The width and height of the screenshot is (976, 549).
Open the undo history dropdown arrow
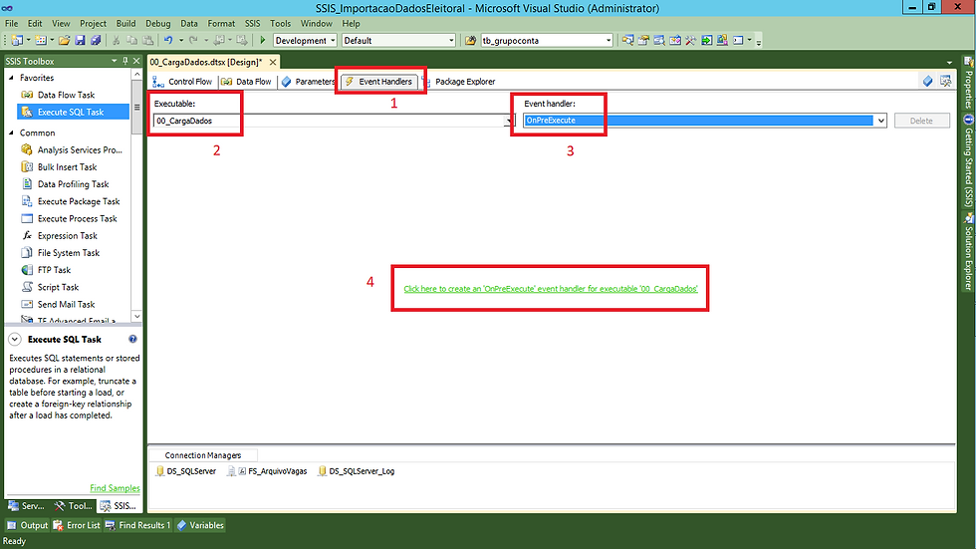tap(181, 41)
